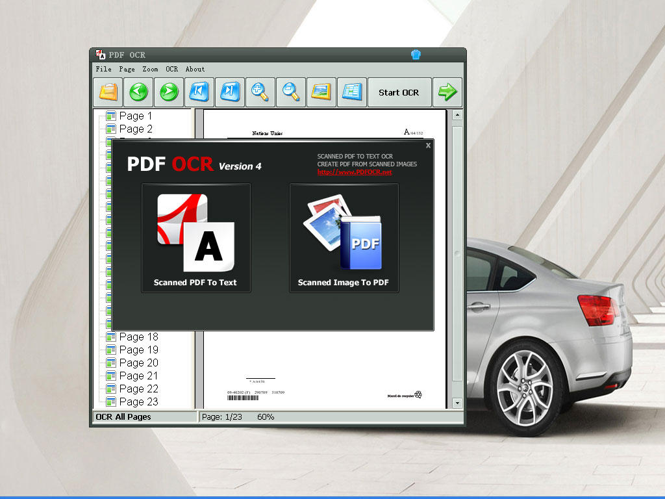Click the Page 1 document icon
Screen dimensions: 665x499
110,116
